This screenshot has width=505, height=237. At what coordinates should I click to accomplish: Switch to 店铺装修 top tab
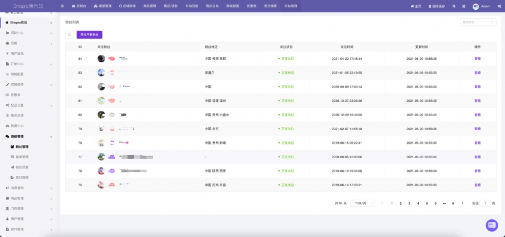point(127,6)
